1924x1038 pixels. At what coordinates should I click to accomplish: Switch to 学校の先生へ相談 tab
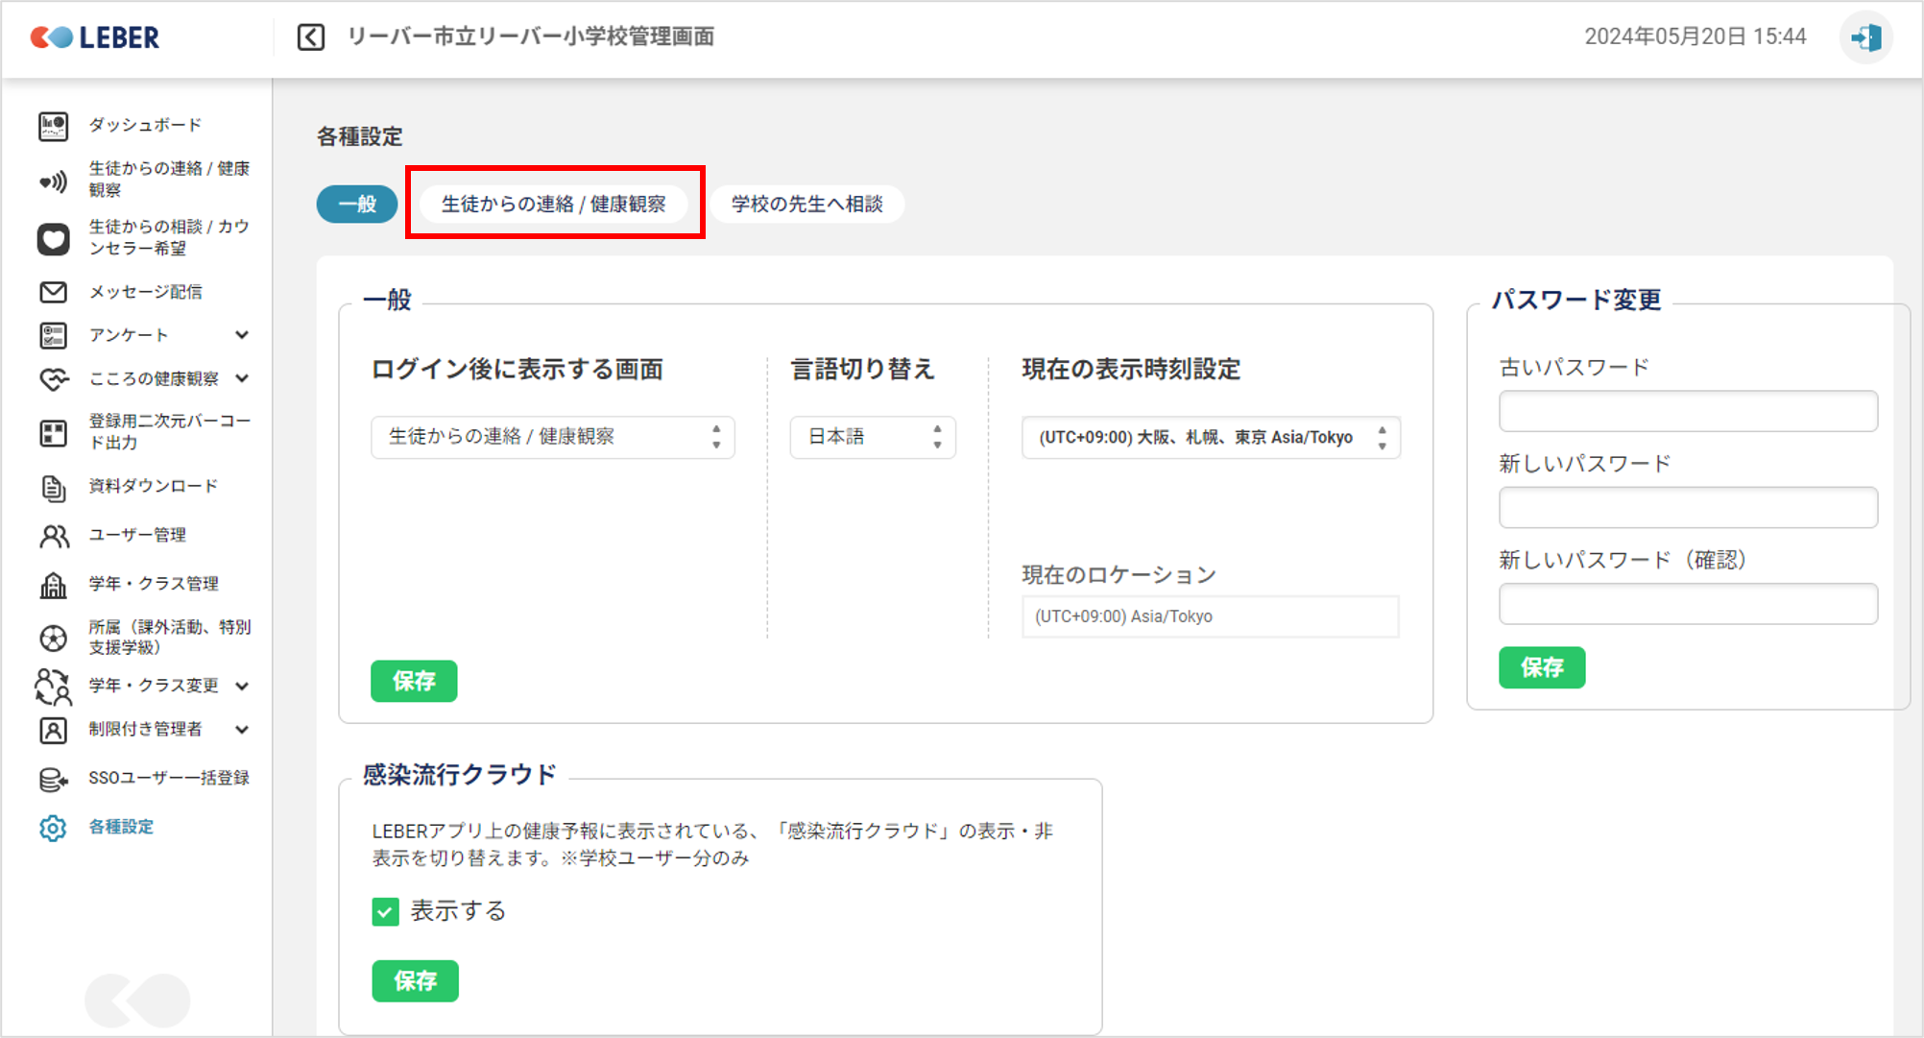[806, 204]
